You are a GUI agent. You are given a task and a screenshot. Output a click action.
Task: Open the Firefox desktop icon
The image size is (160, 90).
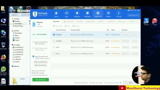coord(3,58)
